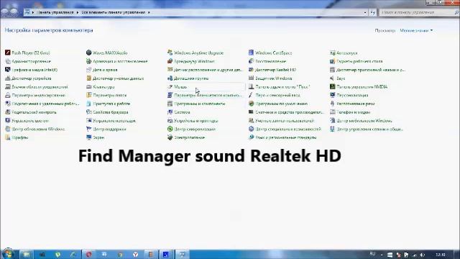Open Домашняя группа icon

coord(170,78)
